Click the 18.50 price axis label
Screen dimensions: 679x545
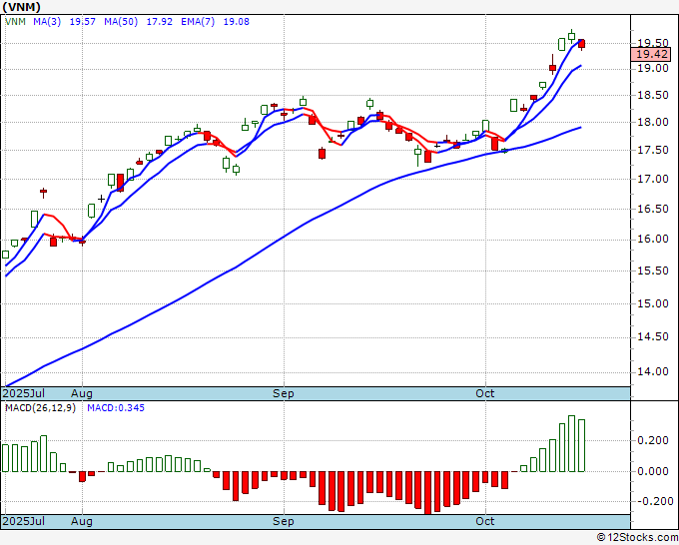coord(653,95)
